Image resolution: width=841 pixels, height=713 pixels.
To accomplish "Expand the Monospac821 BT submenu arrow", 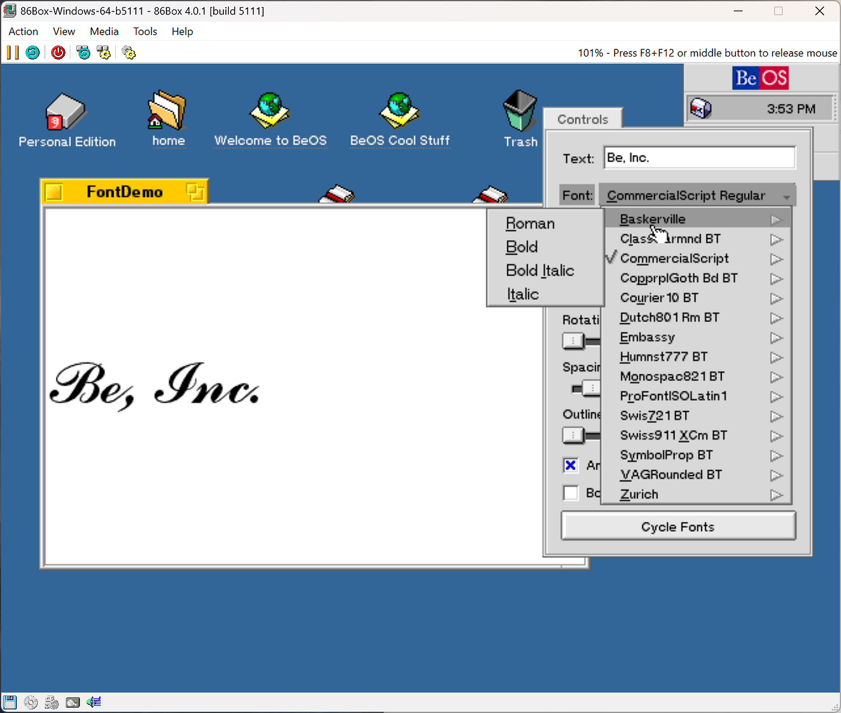I will [777, 377].
